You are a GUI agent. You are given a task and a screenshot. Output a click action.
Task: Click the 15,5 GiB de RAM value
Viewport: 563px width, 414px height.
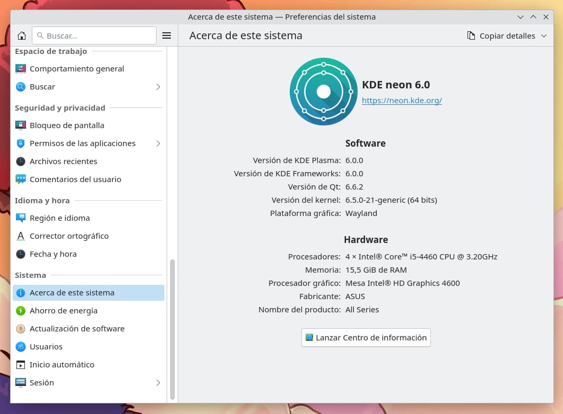click(x=376, y=269)
